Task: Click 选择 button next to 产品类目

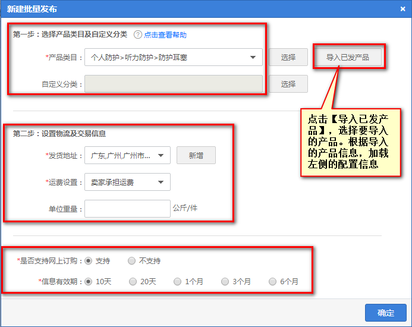Action: [x=288, y=57]
